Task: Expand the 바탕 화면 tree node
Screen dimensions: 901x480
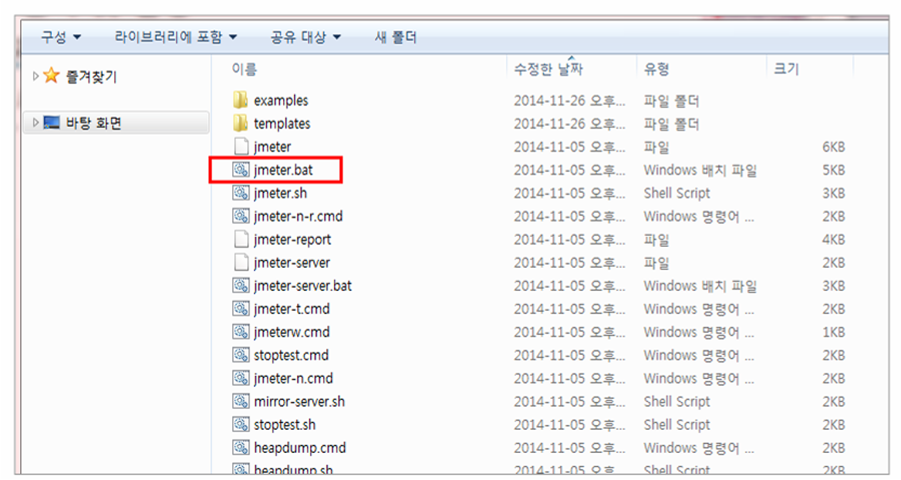Action: point(35,123)
